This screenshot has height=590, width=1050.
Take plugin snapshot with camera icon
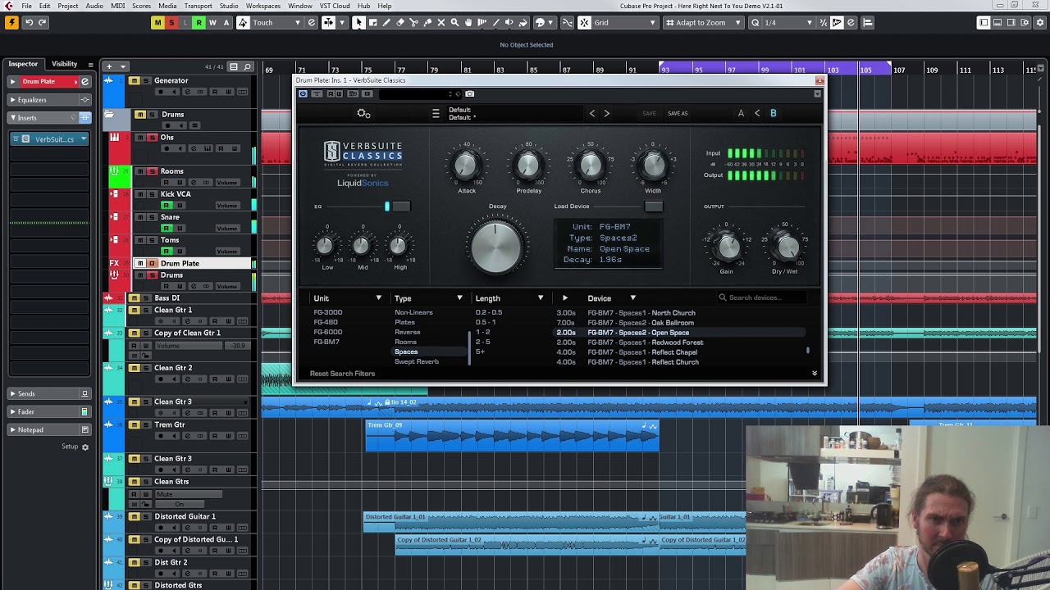(x=469, y=93)
